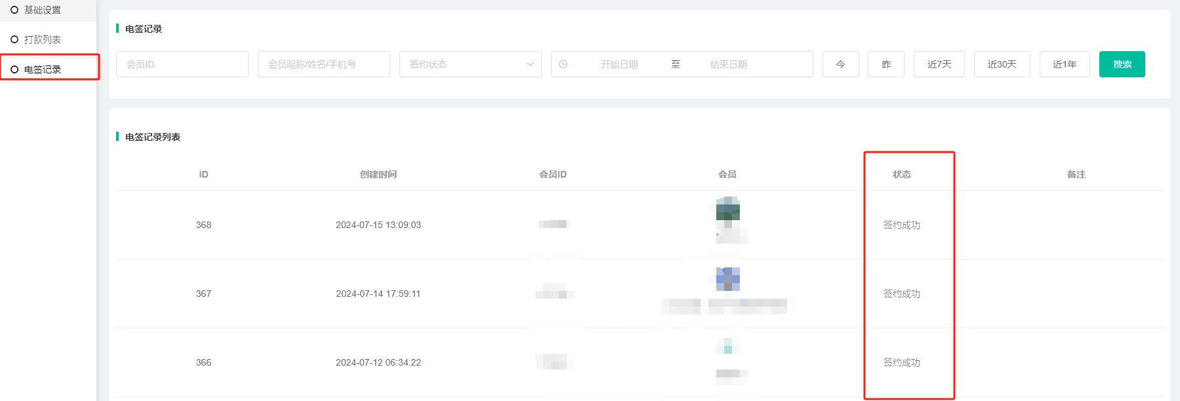Click the circle icon beside 电签记录

tap(14, 69)
